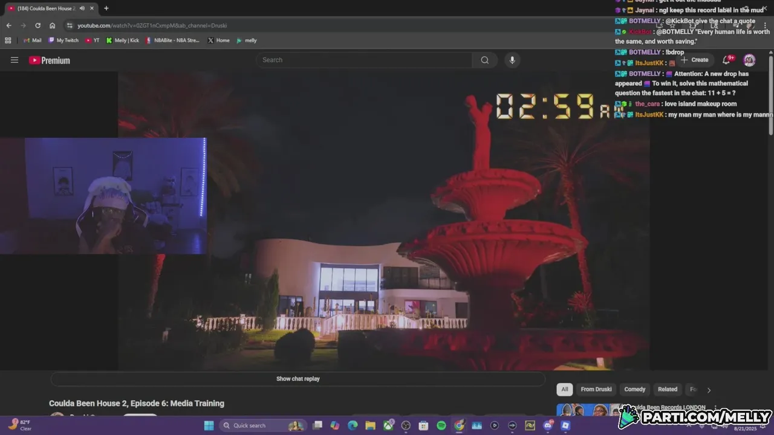The width and height of the screenshot is (774, 435).
Task: Open the Mail bookmark
Action: click(x=33, y=40)
